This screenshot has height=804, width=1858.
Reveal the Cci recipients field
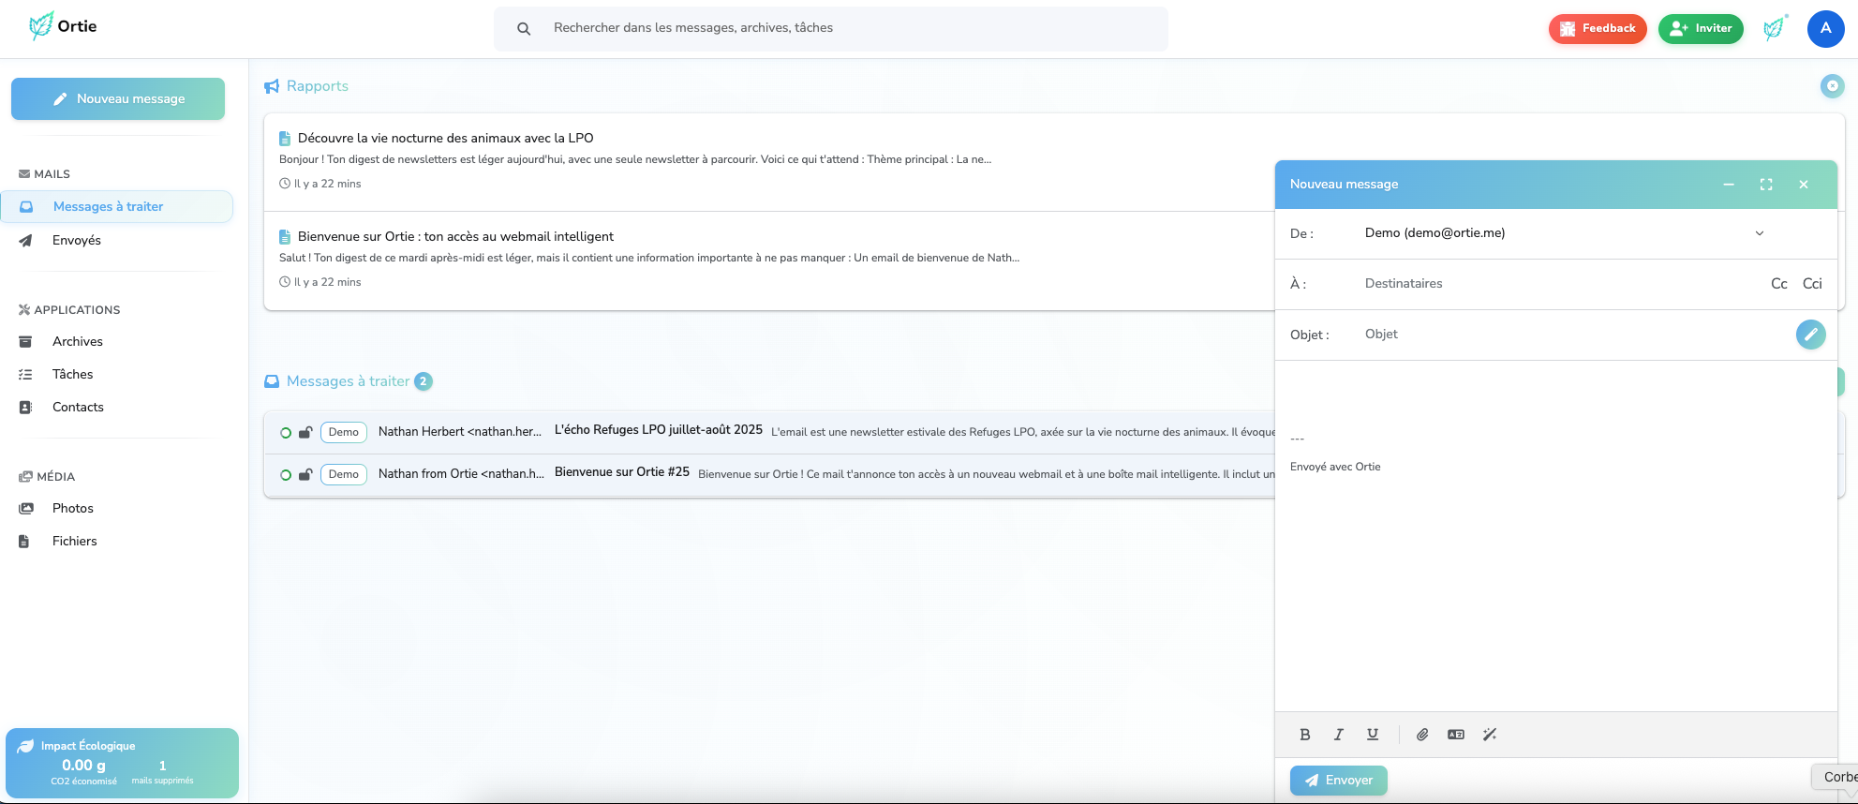pyautogui.click(x=1812, y=284)
